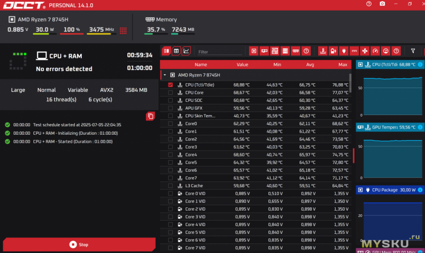The width and height of the screenshot is (425, 253).
Task: Filter sensors by storage hardware
Action: (285, 51)
